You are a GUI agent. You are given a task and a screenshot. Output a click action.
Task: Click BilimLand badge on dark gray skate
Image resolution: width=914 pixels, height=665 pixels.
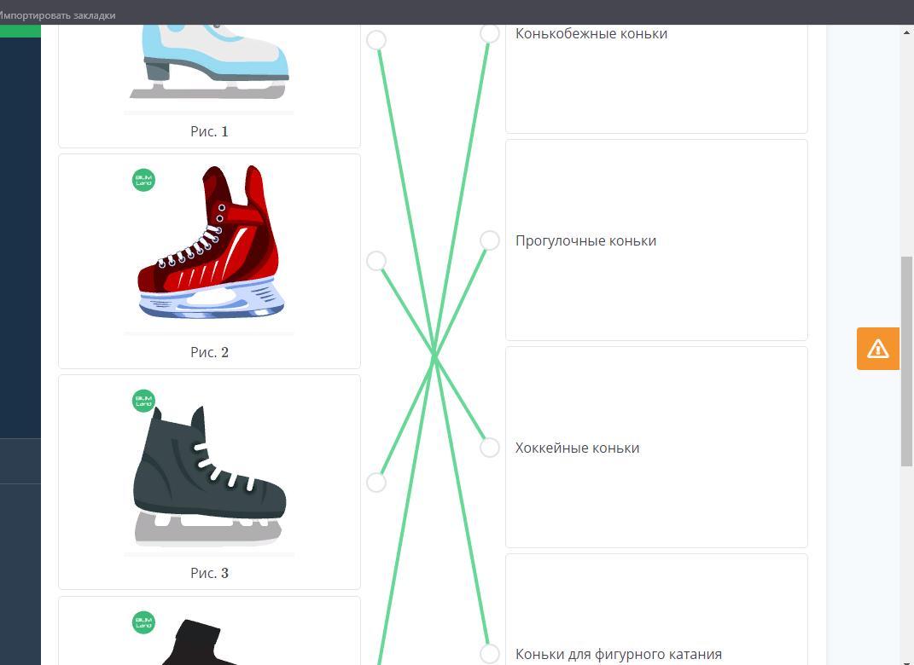pyautogui.click(x=143, y=401)
